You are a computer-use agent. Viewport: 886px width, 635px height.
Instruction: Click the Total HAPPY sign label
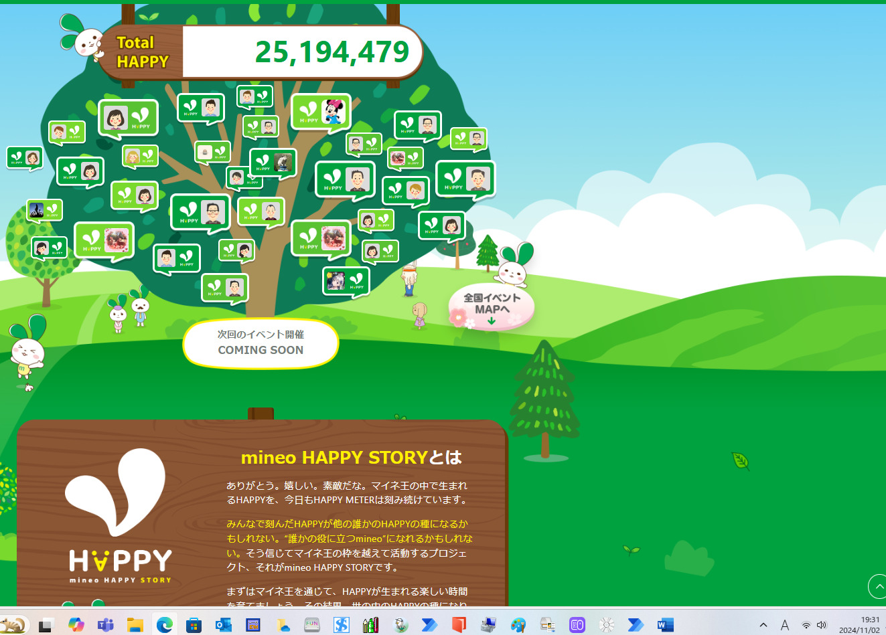coord(142,52)
